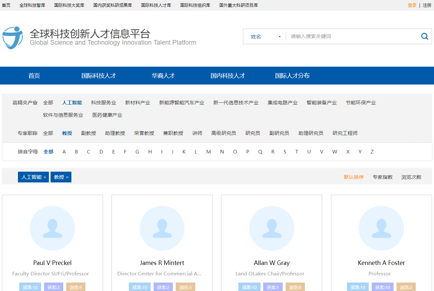
Task: Click the 登录 login link
Action: [x=412, y=5]
